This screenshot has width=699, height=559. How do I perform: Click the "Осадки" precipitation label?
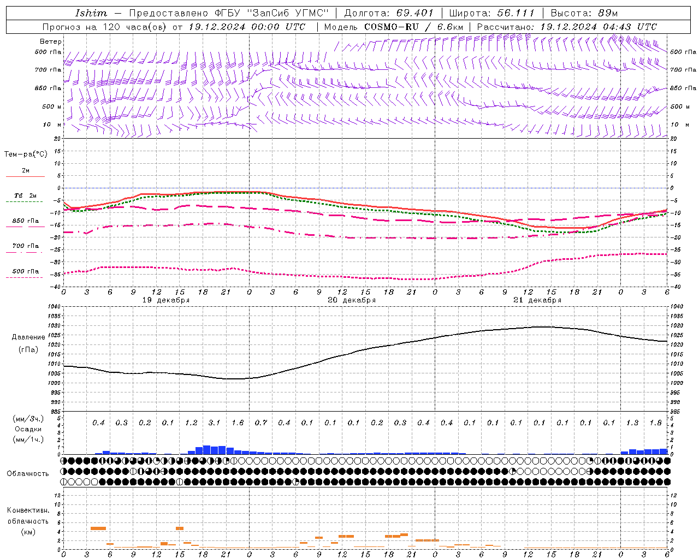point(28,429)
